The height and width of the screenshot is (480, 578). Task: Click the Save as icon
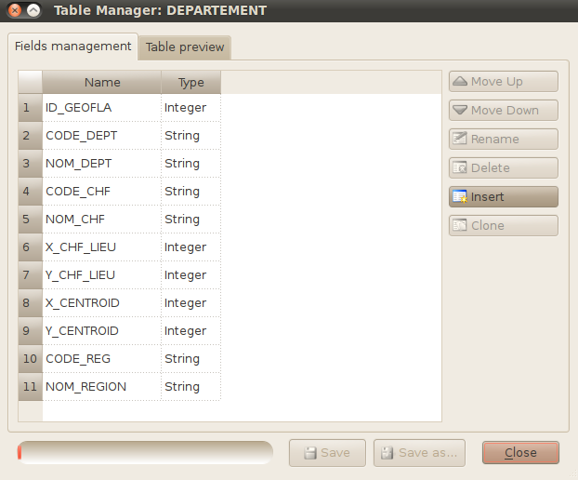386,453
